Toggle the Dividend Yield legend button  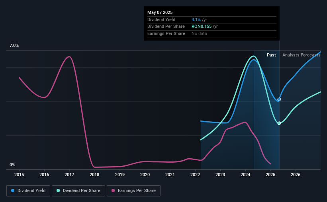point(28,191)
